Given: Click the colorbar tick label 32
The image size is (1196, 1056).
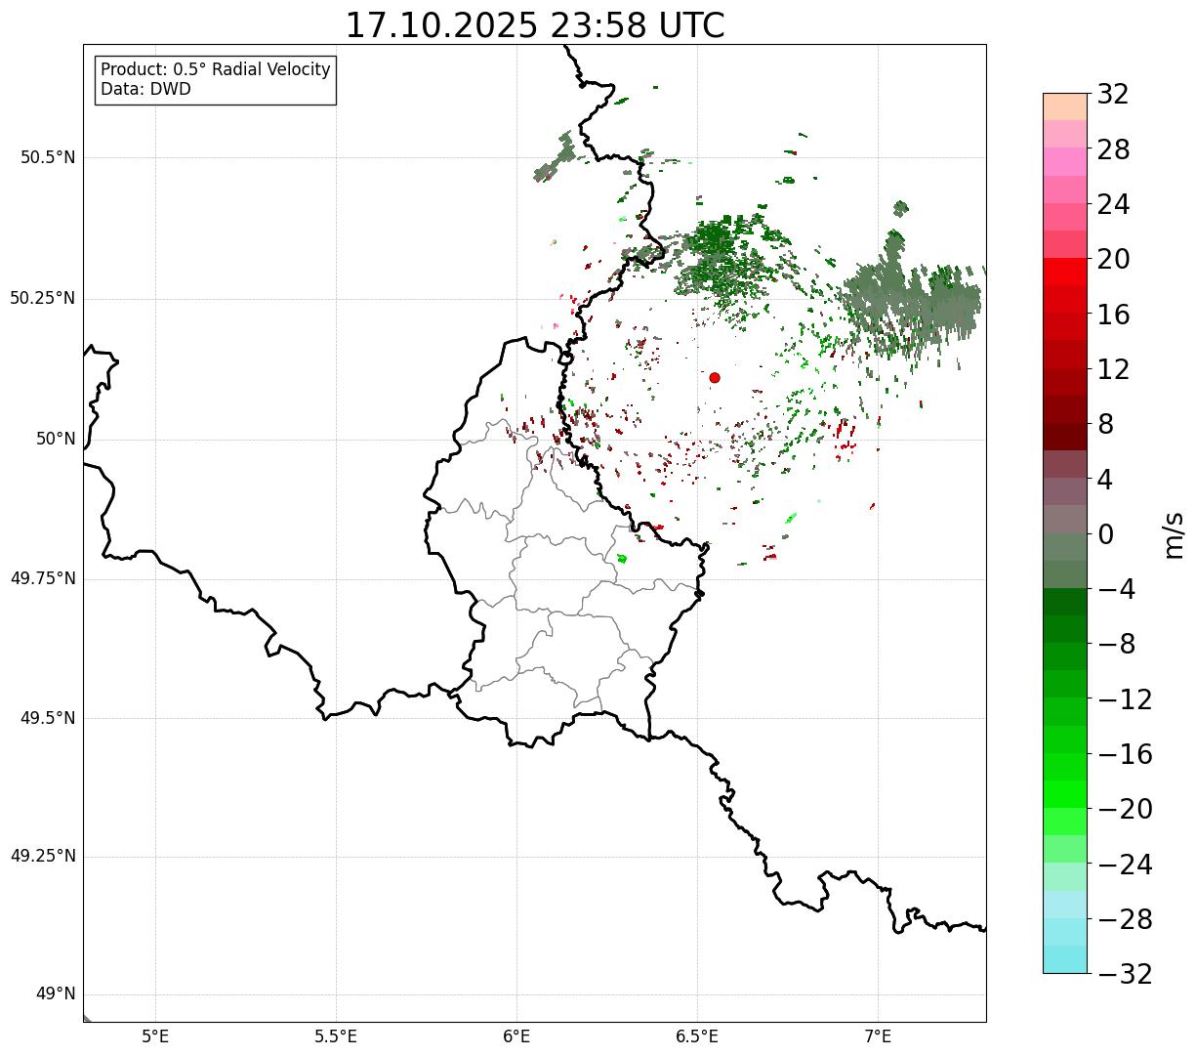Looking at the screenshot, I should click(1113, 94).
